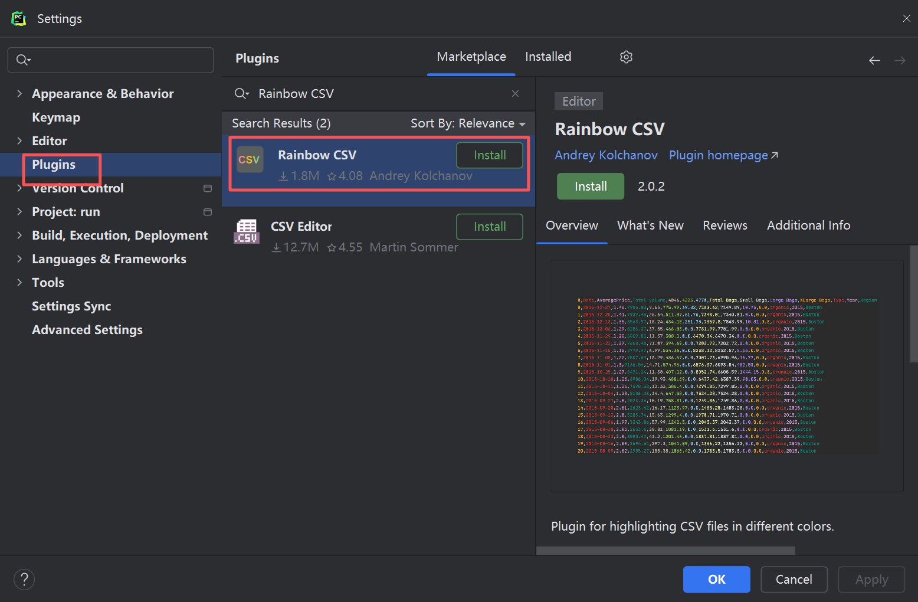This screenshot has width=918, height=602.
Task: Expand the Tools settings node
Action: 19,282
